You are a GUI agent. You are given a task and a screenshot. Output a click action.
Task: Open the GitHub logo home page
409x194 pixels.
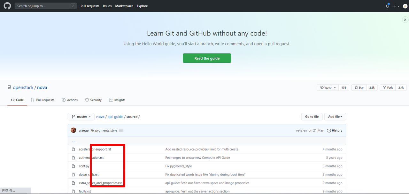7,6
